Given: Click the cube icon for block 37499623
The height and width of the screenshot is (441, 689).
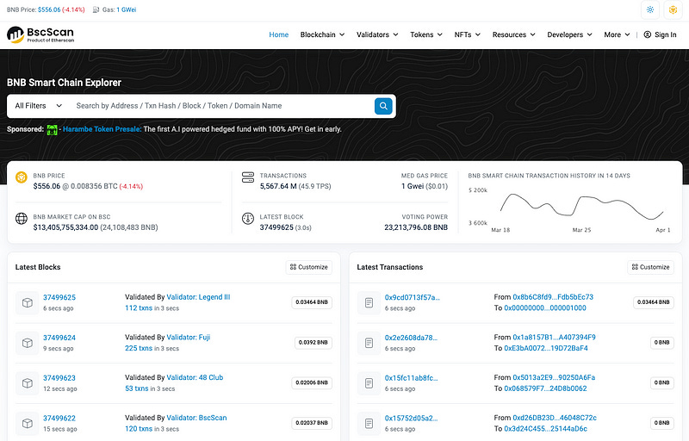Looking at the screenshot, I should [28, 383].
